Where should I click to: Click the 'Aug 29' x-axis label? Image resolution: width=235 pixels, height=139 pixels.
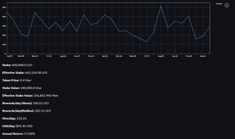(x=161, y=56)
